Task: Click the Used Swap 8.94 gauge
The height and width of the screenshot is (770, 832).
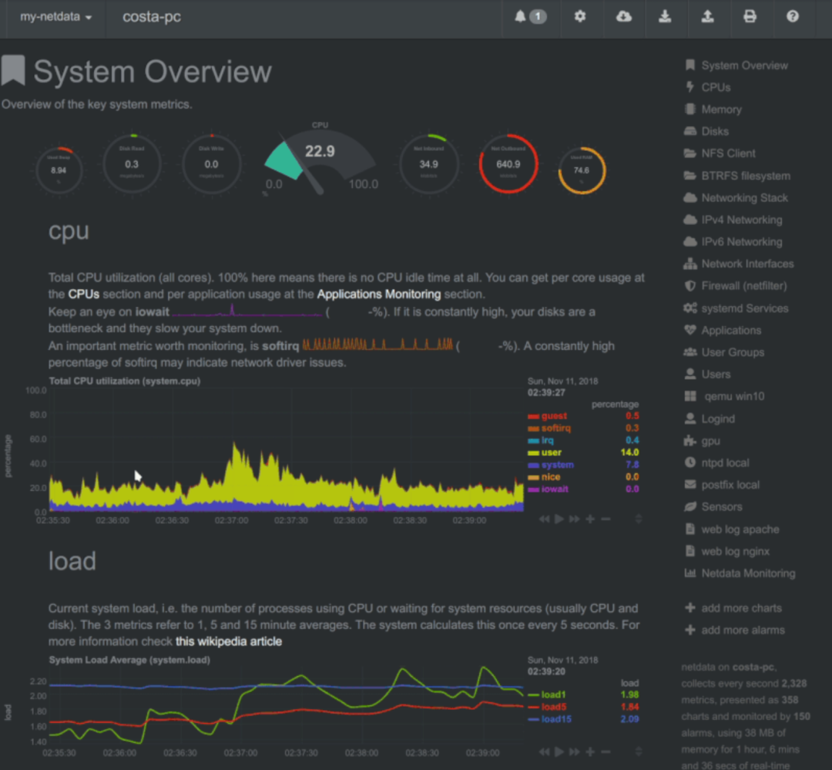Action: (x=59, y=170)
